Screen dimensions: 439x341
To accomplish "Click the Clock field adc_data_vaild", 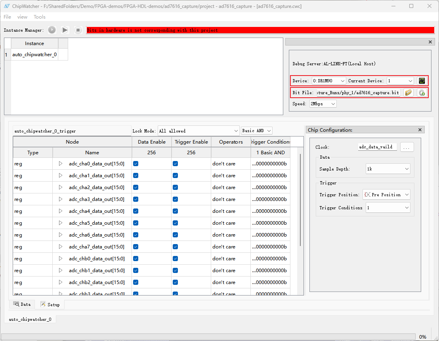I will (x=377, y=147).
